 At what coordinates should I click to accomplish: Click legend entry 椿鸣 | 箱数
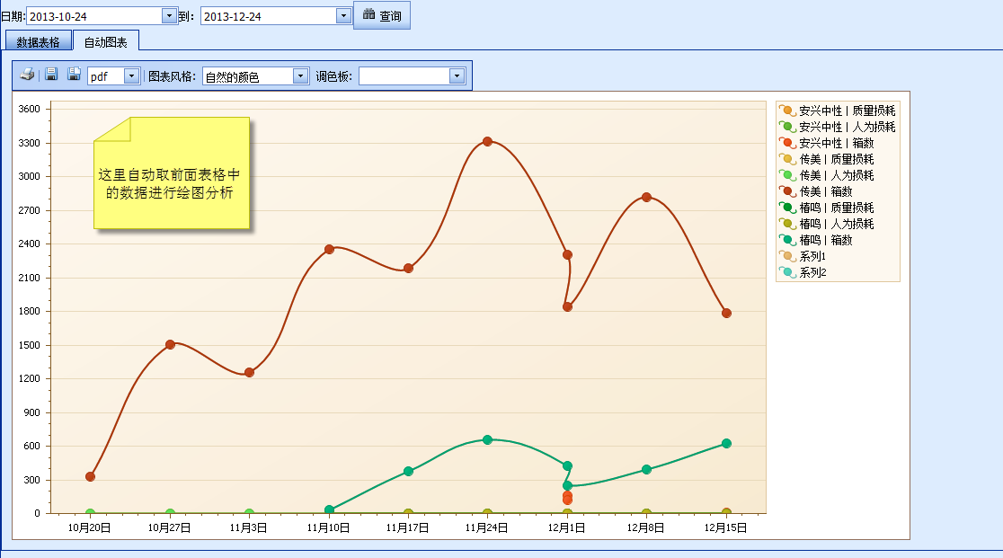pyautogui.click(x=815, y=240)
